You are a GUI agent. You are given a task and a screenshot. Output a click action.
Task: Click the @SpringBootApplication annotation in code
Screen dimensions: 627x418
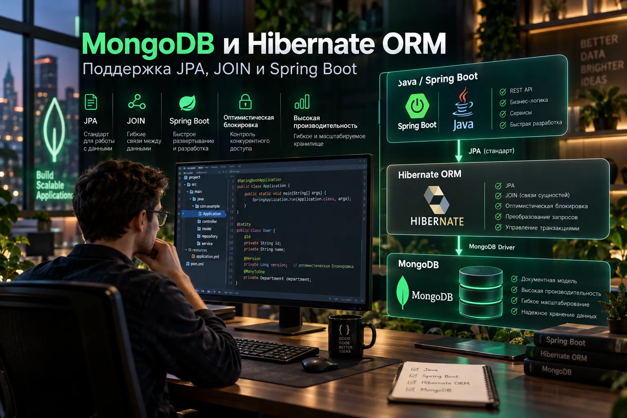tap(259, 180)
